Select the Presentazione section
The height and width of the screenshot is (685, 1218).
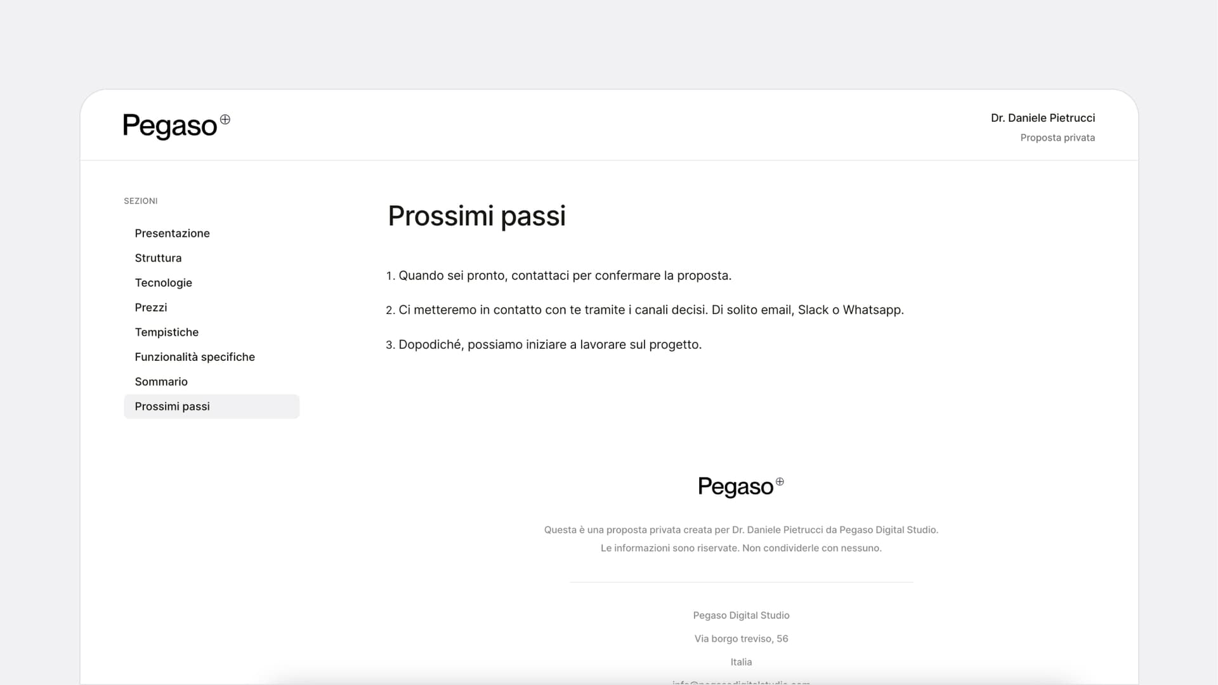[173, 233]
